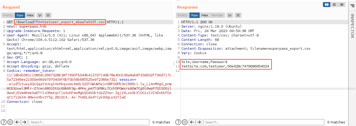Image resolution: width=356 pixels, height=126 pixels.
Task: Open Request hamburger options menu
Action: pos(48,15)
